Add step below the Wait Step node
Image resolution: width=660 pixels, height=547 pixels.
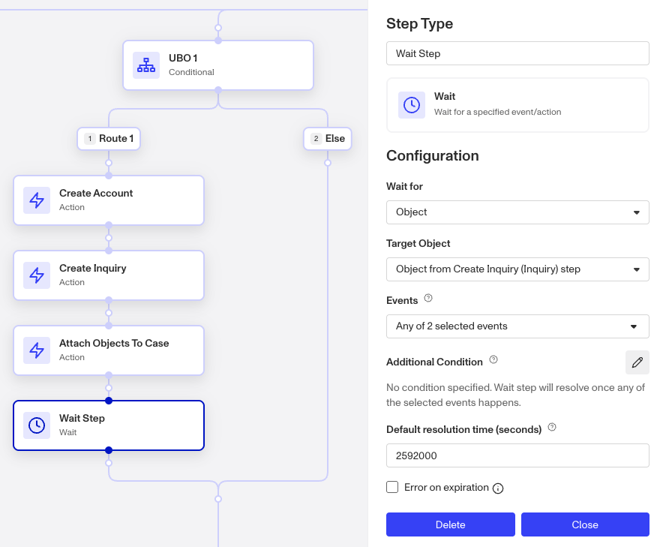click(x=109, y=463)
